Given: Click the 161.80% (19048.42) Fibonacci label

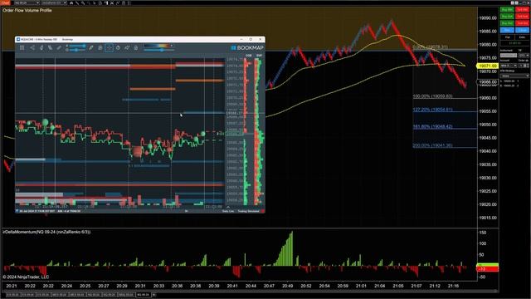Looking at the screenshot, I should pyautogui.click(x=432, y=126).
